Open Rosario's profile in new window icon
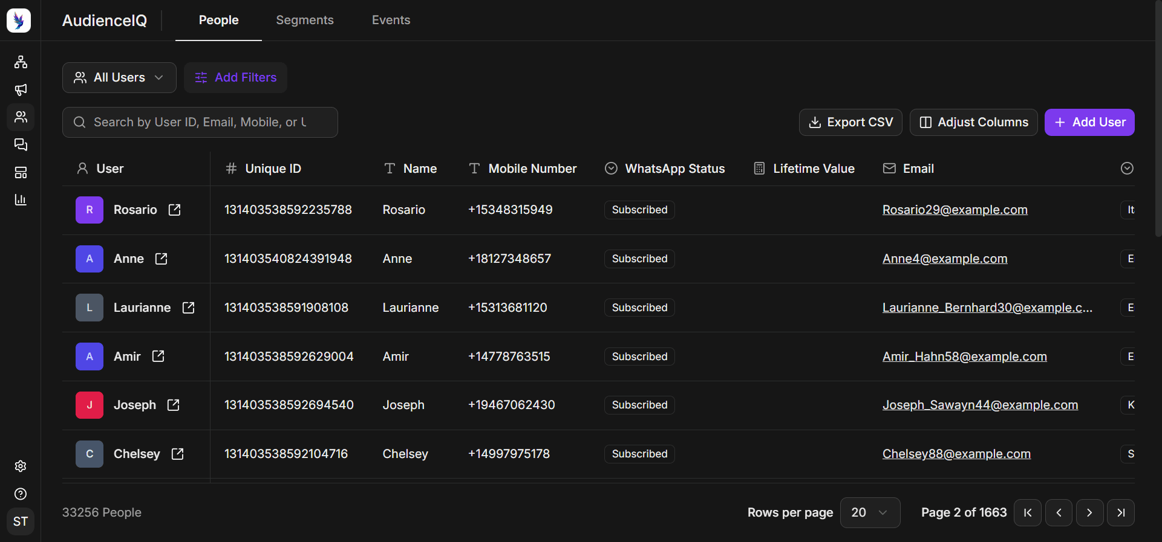1162x542 pixels. click(x=175, y=210)
